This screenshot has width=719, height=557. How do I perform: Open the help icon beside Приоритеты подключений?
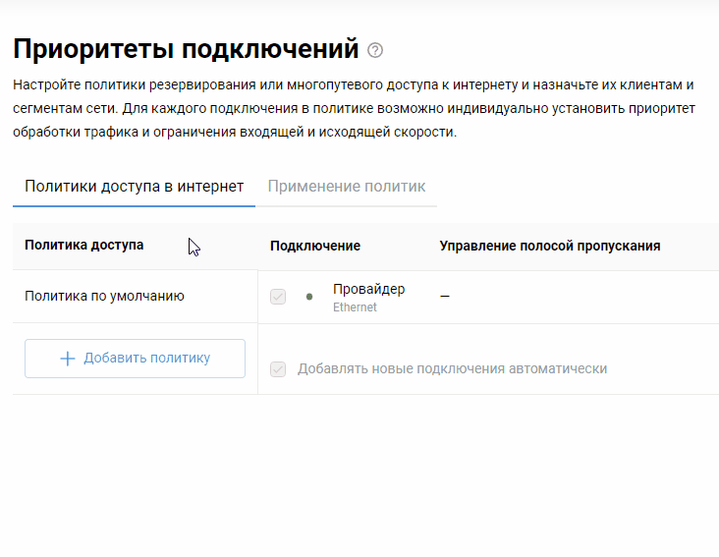[375, 50]
